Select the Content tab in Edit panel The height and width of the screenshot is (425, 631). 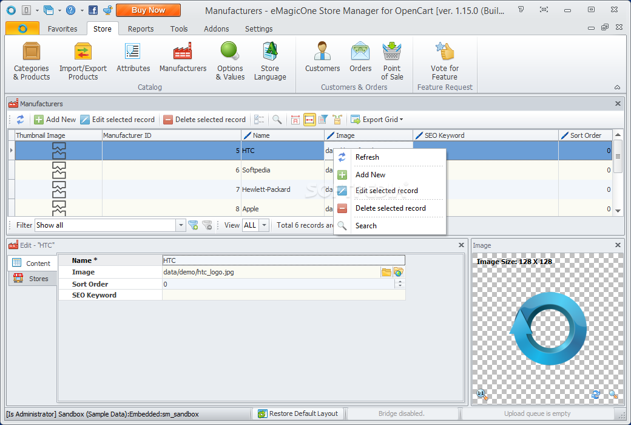pos(32,263)
